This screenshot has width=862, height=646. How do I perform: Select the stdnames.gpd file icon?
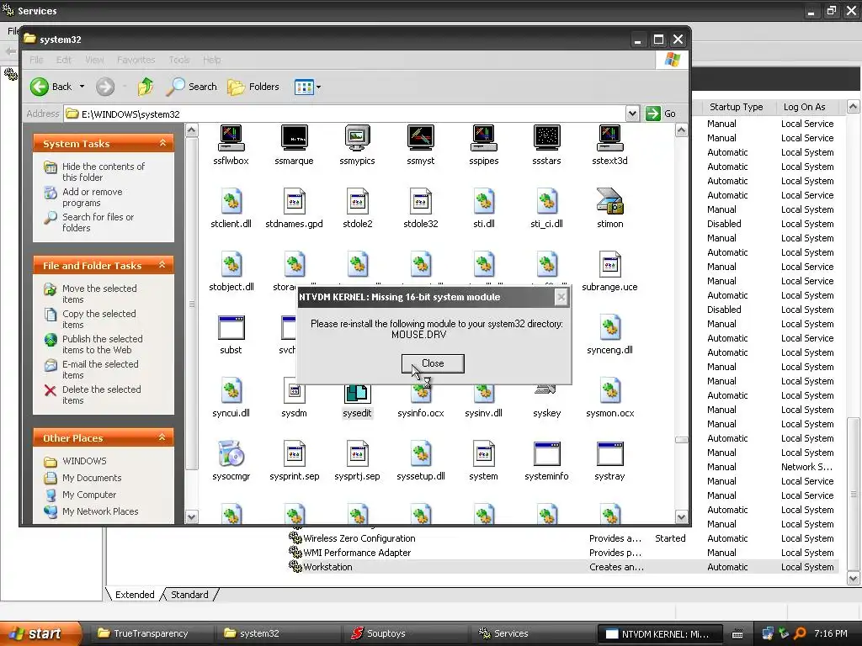[x=294, y=201]
